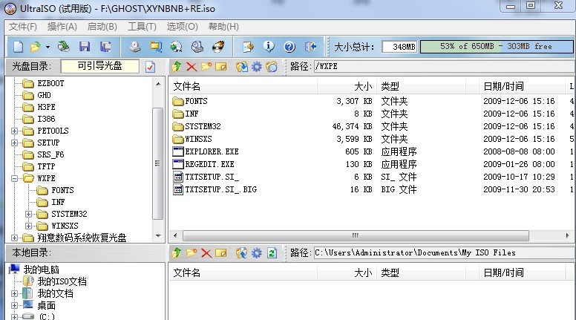Click the Save As toolbar icon
The width and height of the screenshot is (576, 320).
coord(105,47)
